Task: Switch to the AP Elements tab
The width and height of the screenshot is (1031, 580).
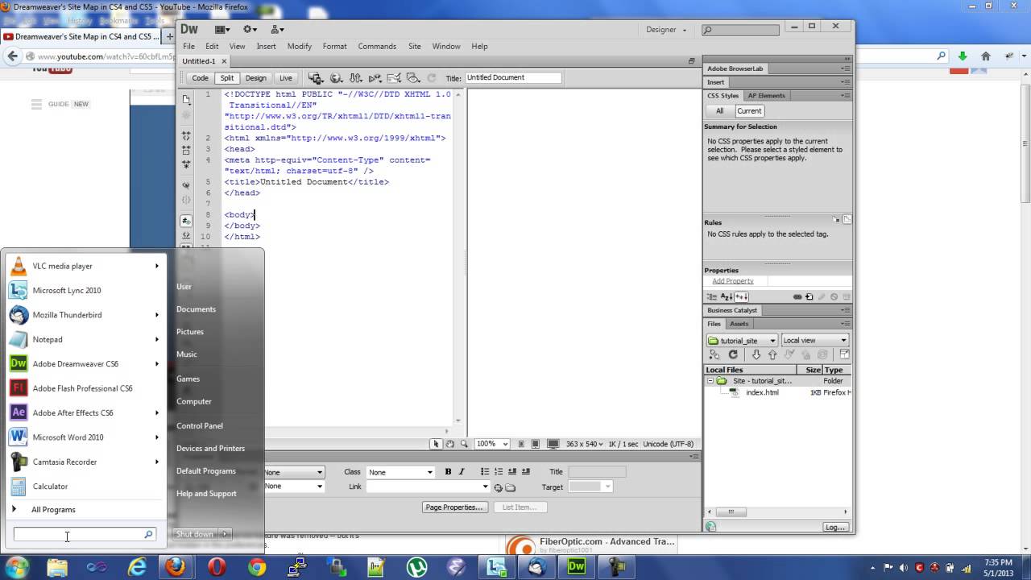Action: (765, 96)
